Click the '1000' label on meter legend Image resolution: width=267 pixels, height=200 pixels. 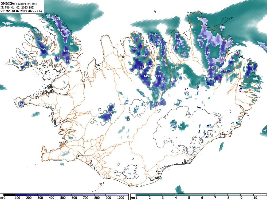pyautogui.click(x=121, y=198)
